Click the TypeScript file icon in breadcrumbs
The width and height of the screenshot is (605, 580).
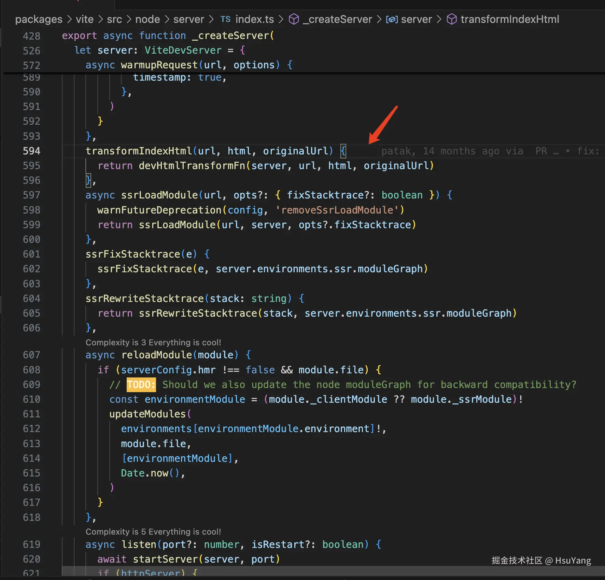point(225,19)
